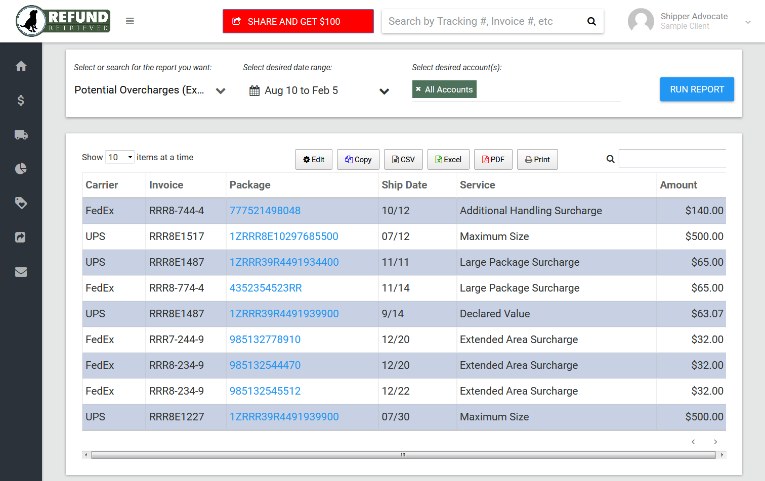Click the Declared Value service cell
This screenshot has width=765, height=481.
tap(557, 314)
